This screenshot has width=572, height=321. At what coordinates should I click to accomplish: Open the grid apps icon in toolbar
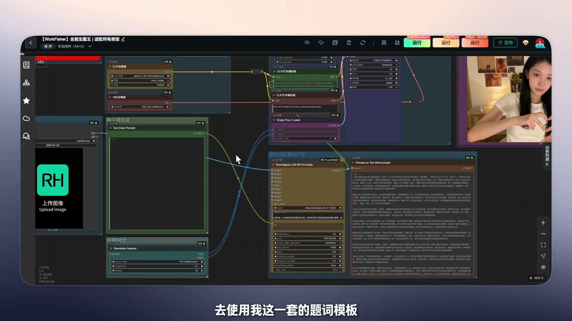tap(384, 43)
